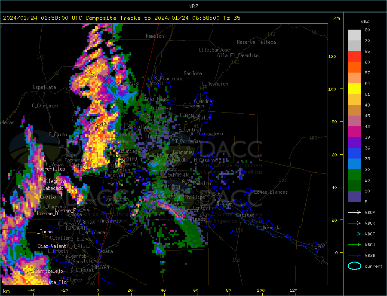
Task: Pick the bright yellow swatch in dBZ legend
Action: [x=354, y=89]
